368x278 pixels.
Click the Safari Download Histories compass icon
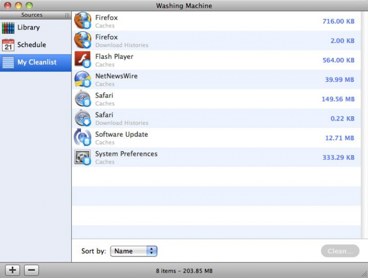82,118
